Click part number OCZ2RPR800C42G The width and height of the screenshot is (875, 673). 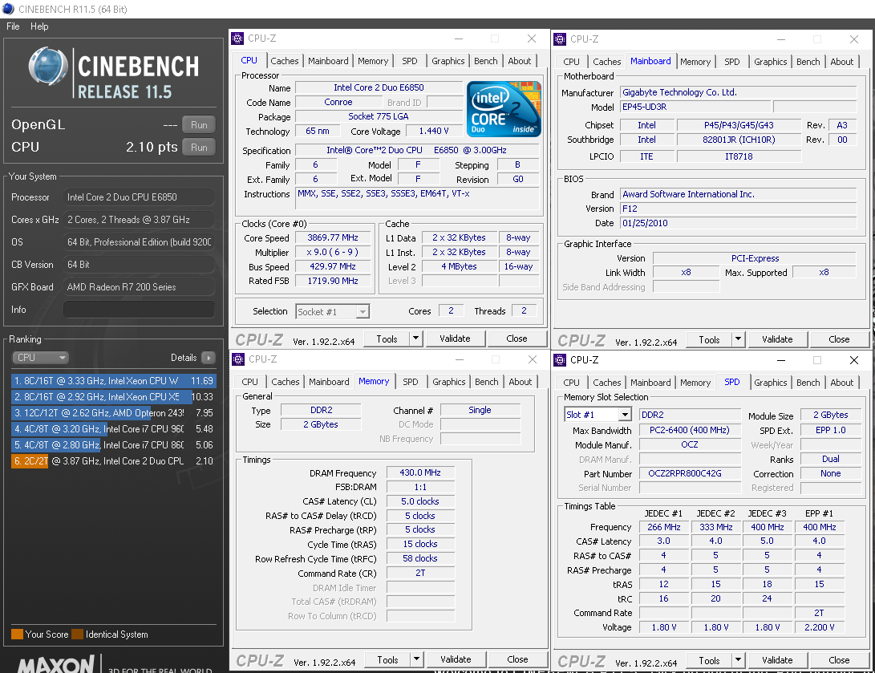coord(690,473)
